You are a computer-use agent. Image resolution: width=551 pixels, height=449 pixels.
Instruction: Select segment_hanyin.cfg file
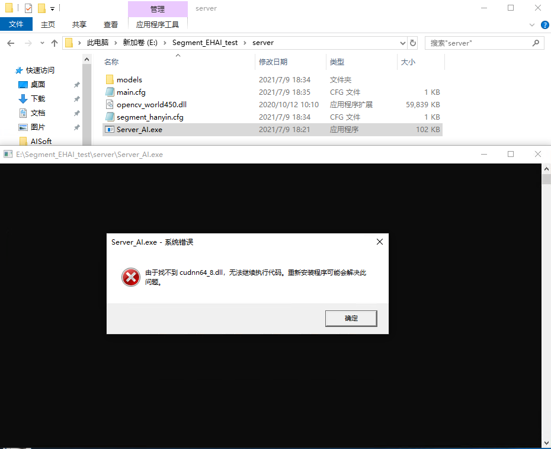(150, 117)
